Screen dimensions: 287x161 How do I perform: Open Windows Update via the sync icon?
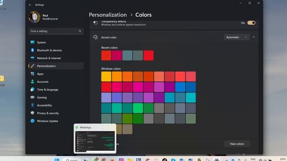point(32,121)
